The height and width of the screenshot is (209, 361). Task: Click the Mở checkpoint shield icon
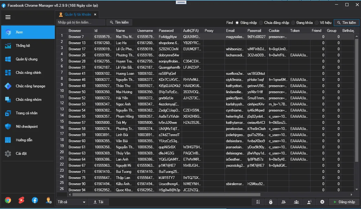8,127
